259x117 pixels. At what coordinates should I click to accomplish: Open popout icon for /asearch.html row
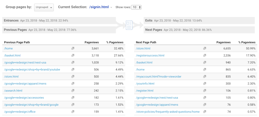[x=73, y=91]
